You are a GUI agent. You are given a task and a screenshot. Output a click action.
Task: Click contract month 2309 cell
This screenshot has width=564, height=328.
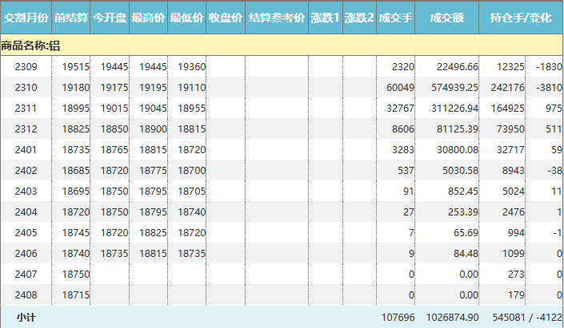26,66
